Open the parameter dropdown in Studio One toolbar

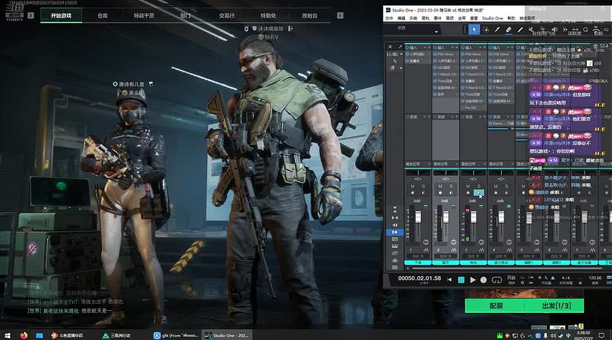[x=436, y=31]
